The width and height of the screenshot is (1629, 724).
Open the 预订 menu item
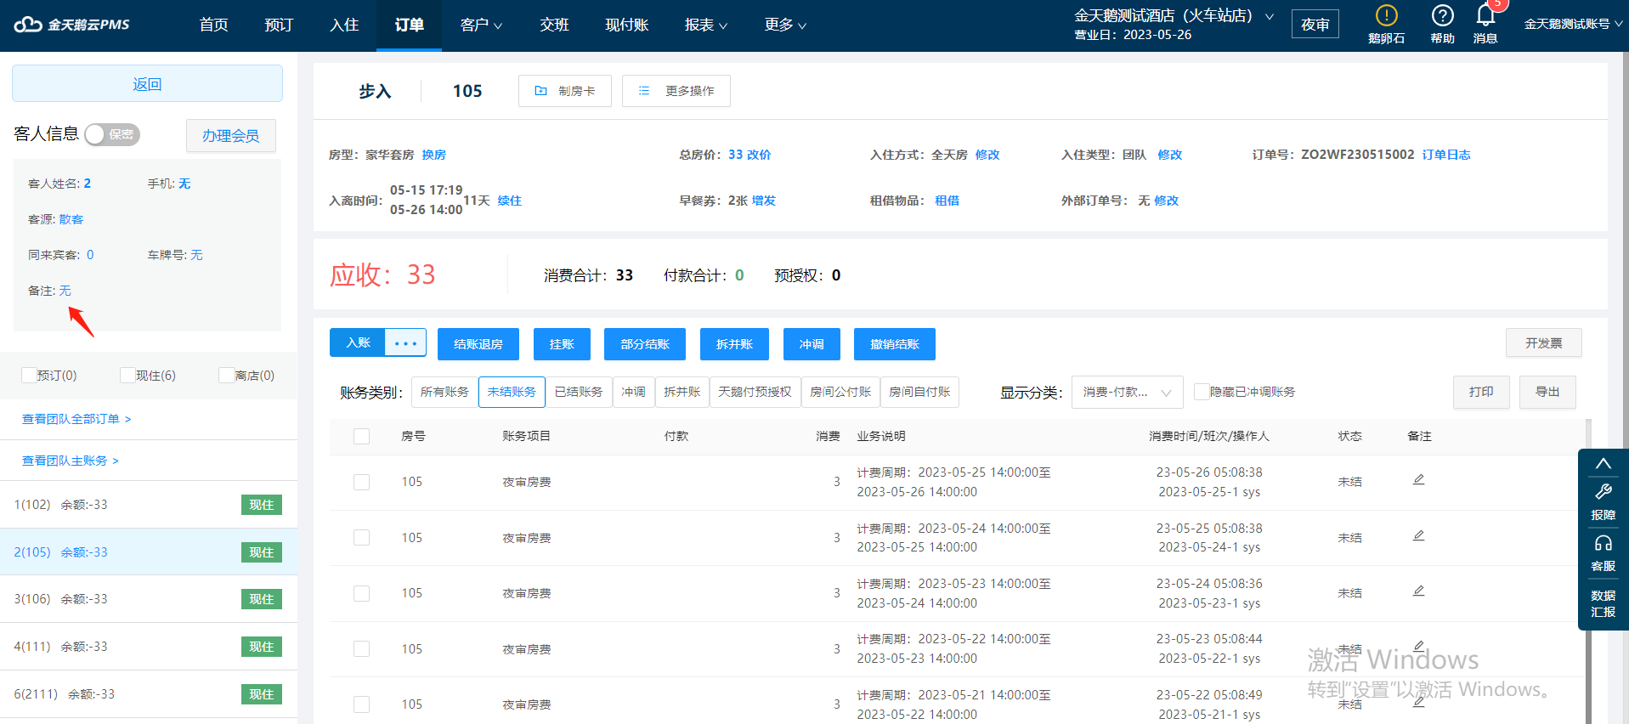(279, 25)
